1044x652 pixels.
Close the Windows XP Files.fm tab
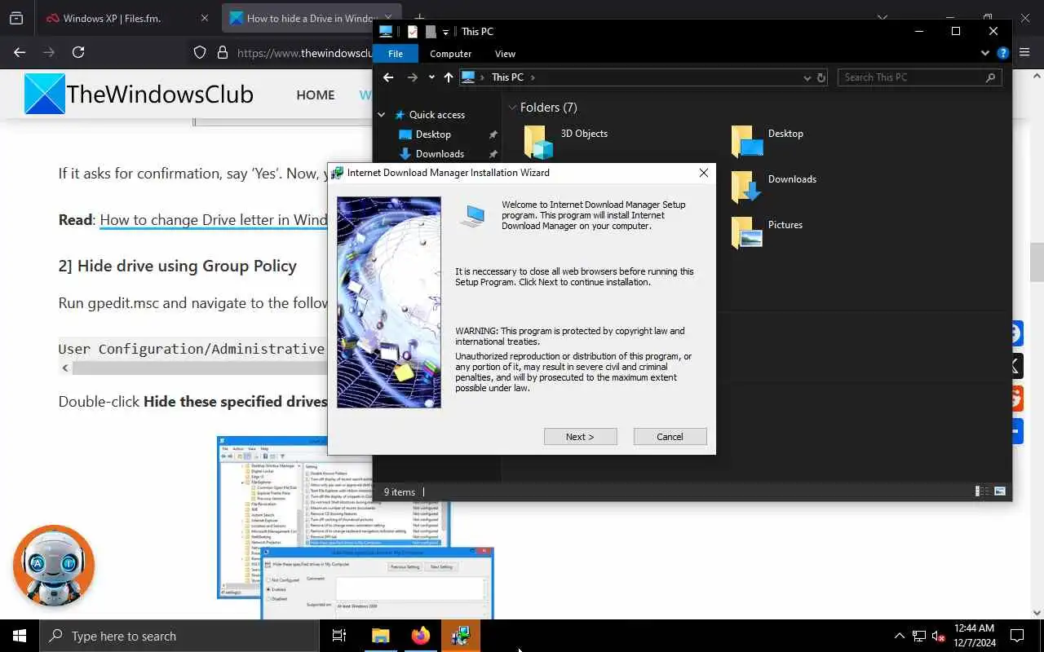[x=204, y=18]
